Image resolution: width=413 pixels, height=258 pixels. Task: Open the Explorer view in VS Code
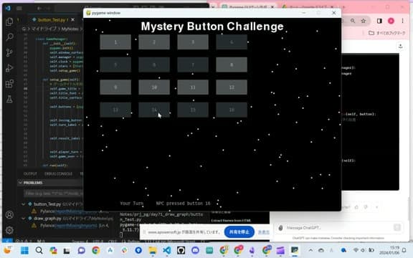click(9, 21)
